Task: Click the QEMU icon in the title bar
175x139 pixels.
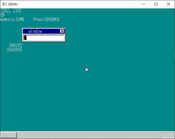Action: click(x=4, y=4)
